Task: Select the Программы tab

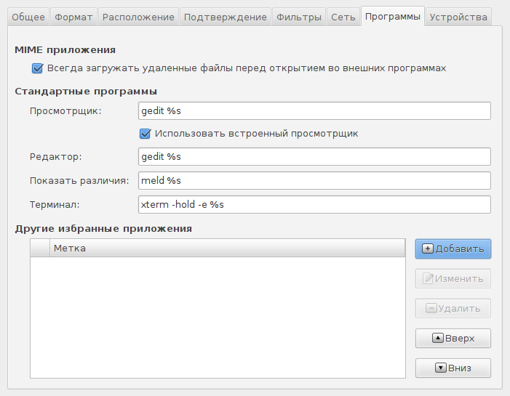Action: click(x=393, y=16)
